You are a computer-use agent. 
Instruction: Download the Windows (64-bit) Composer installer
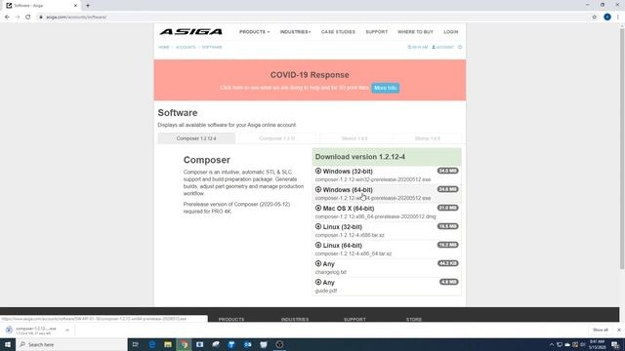(387, 193)
